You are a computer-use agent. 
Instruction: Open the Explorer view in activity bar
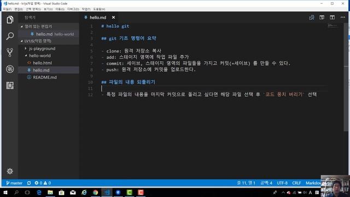pyautogui.click(x=10, y=20)
